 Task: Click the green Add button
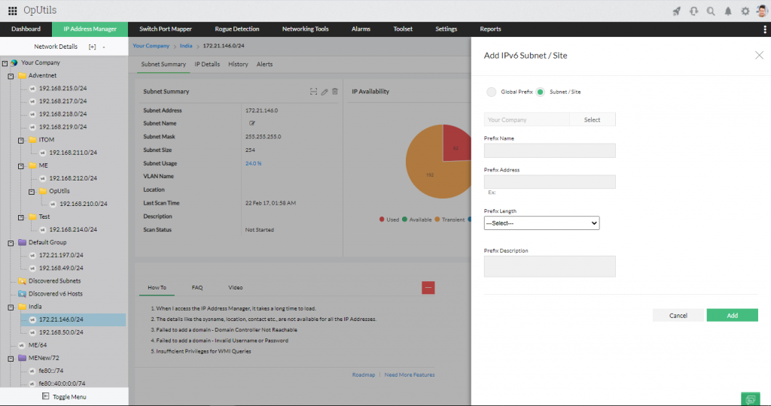tap(732, 315)
